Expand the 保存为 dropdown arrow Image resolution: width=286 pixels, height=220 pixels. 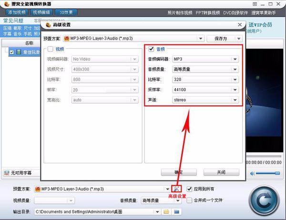point(239,39)
